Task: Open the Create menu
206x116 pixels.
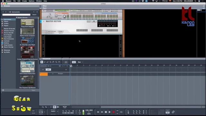Action: pyautogui.click(x=24, y=1)
